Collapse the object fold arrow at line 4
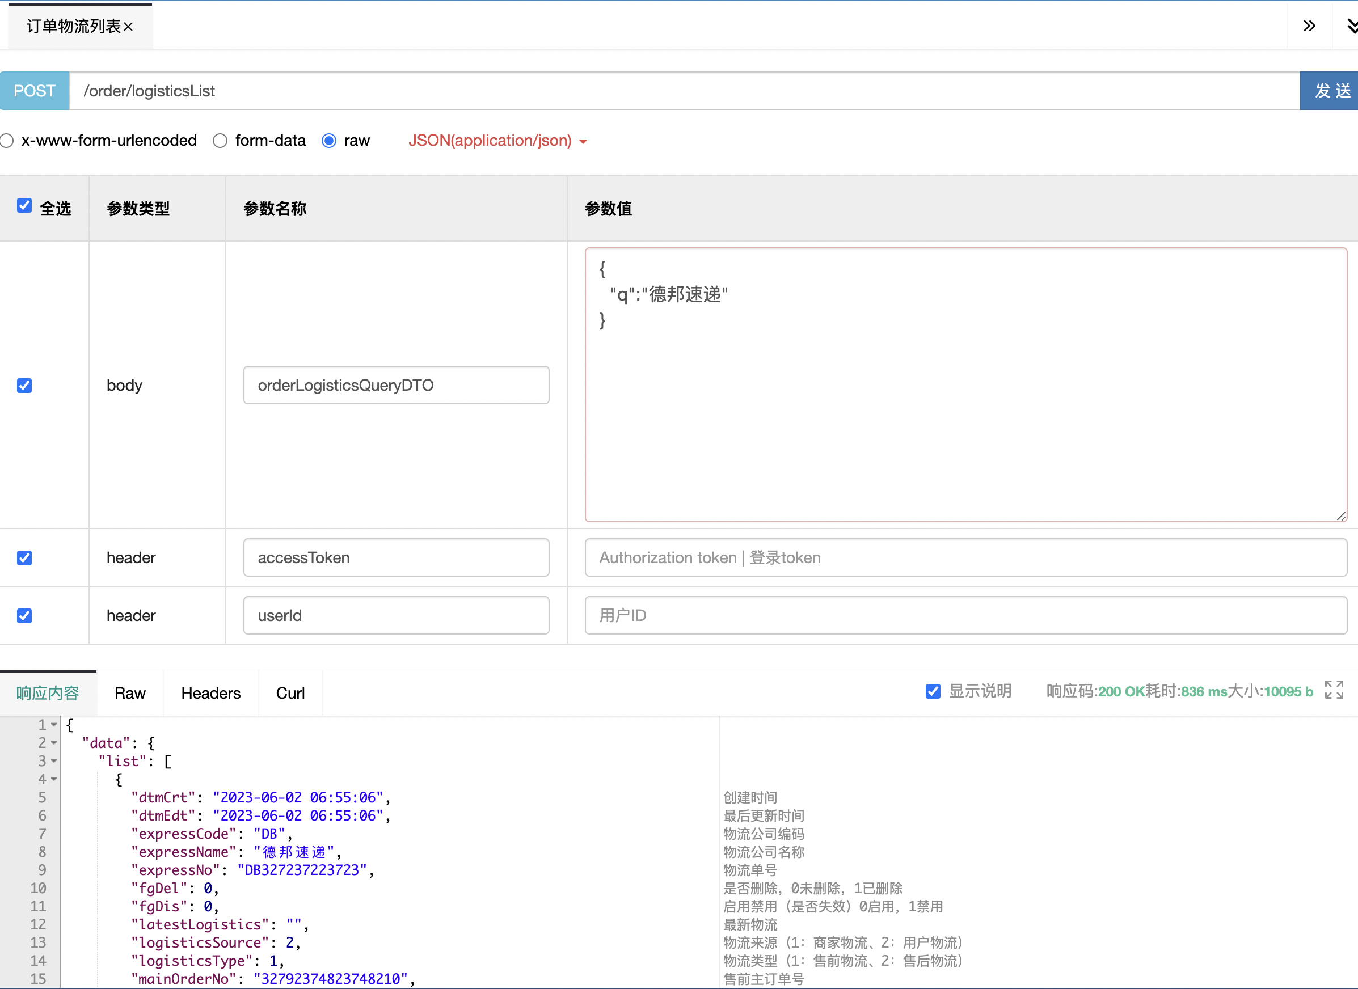Screen dimensions: 1358x989 coord(54,780)
